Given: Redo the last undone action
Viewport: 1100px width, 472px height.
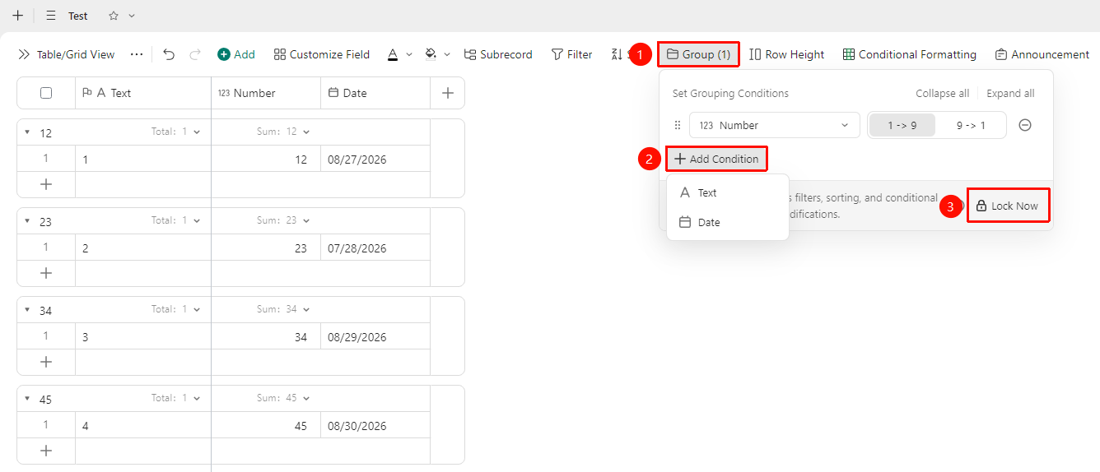Looking at the screenshot, I should (x=195, y=54).
